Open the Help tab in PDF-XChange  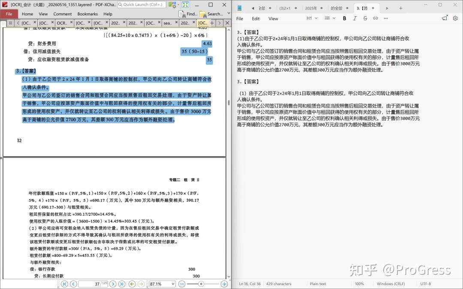pos(108,14)
